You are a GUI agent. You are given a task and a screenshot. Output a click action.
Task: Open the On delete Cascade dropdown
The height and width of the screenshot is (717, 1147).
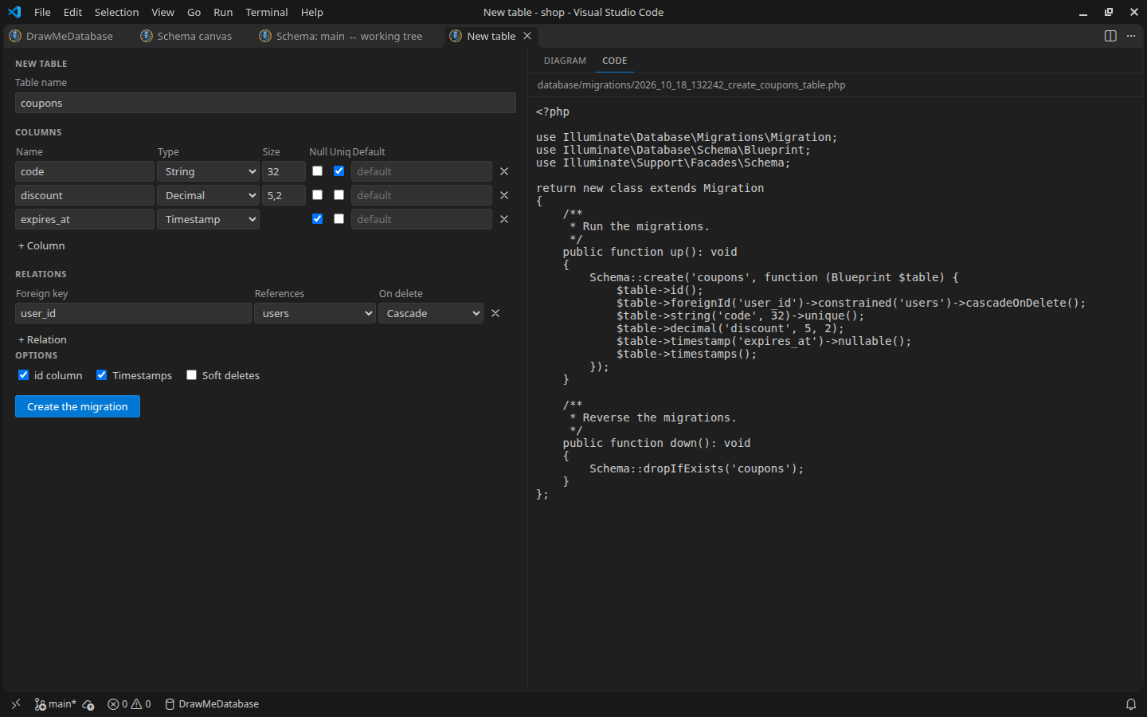pyautogui.click(x=431, y=314)
